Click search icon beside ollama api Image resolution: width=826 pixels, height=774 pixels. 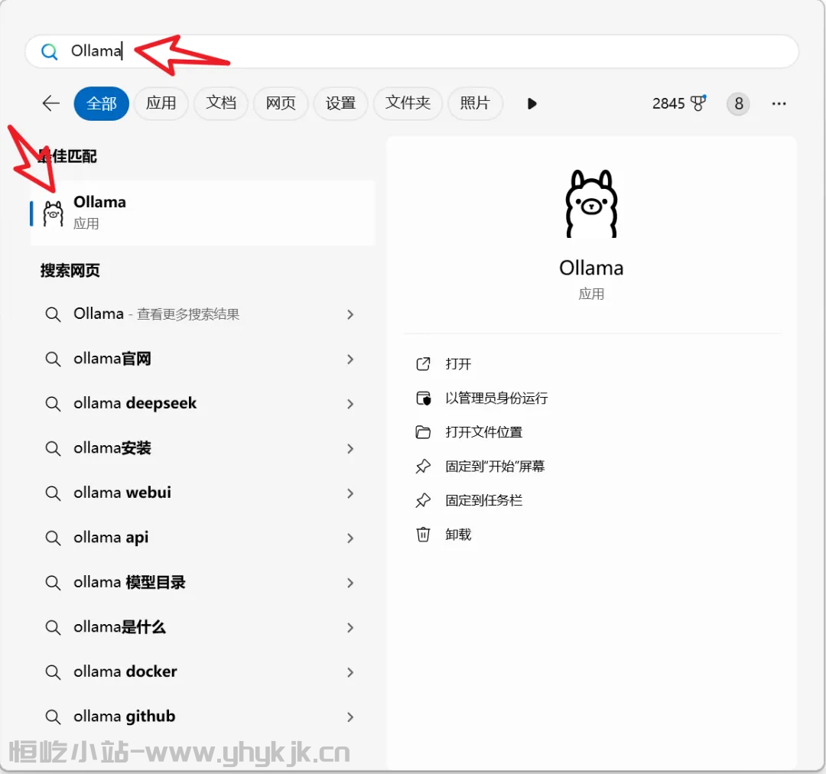click(53, 538)
